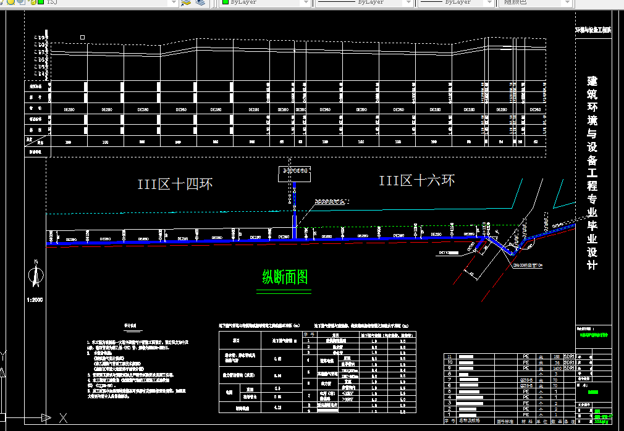The width and height of the screenshot is (624, 431).
Task: Select 数量 header cell in materials table
Action: coord(556,421)
